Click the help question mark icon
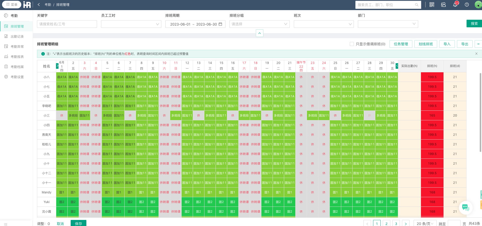Viewport: 482px width, 226px height. [x=467, y=5]
